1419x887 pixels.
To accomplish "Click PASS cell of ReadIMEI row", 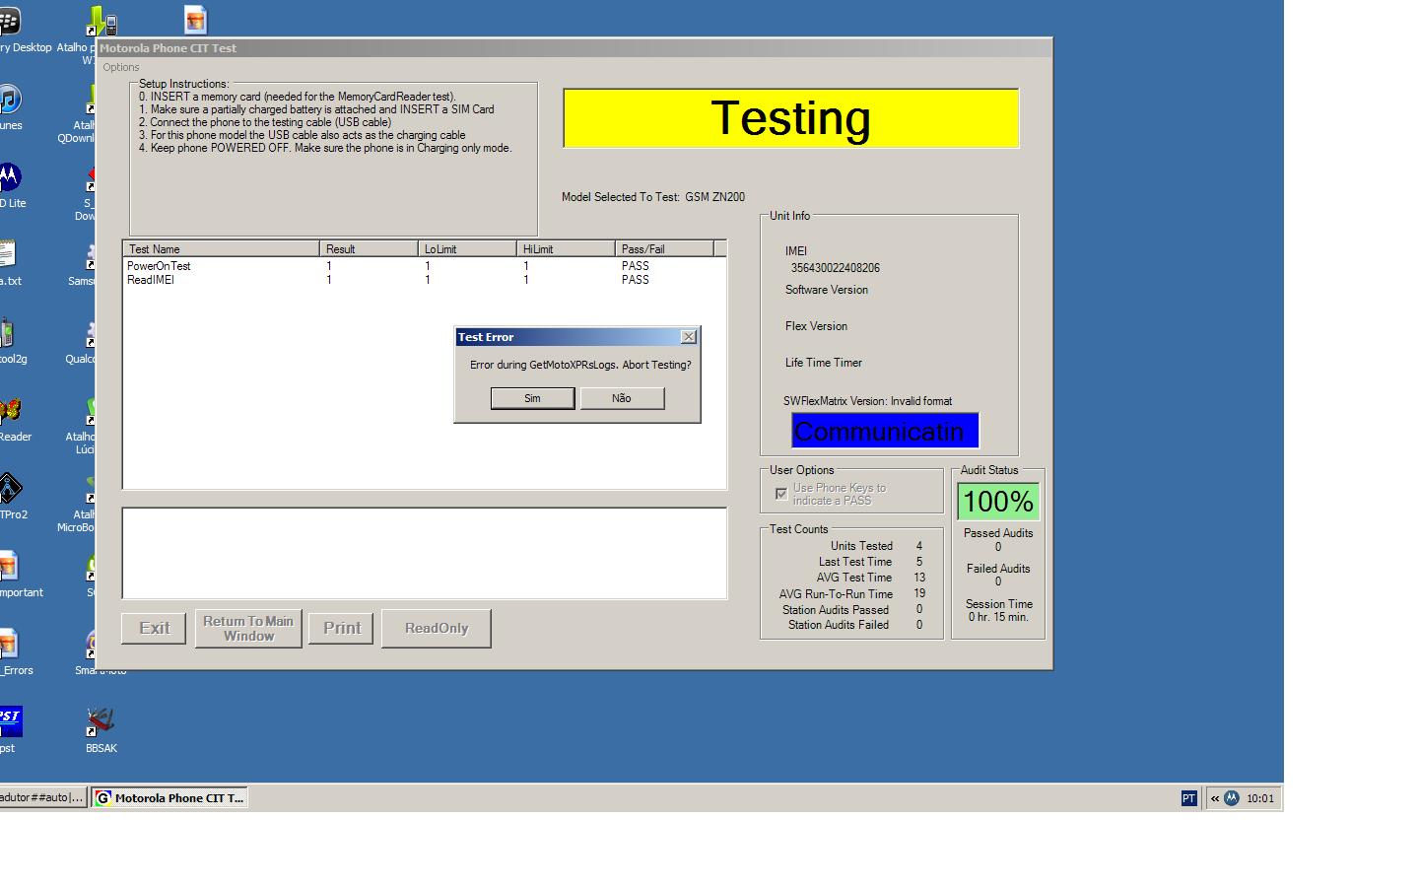I will 636,280.
